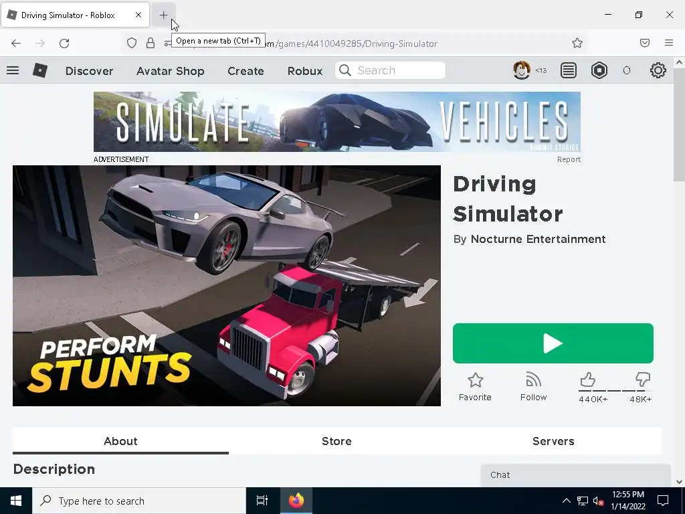Click the Description heading
Screen dimensions: 685x514
coord(54,469)
